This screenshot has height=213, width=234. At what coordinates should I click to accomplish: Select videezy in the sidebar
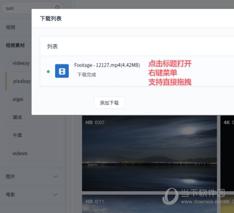21,63
